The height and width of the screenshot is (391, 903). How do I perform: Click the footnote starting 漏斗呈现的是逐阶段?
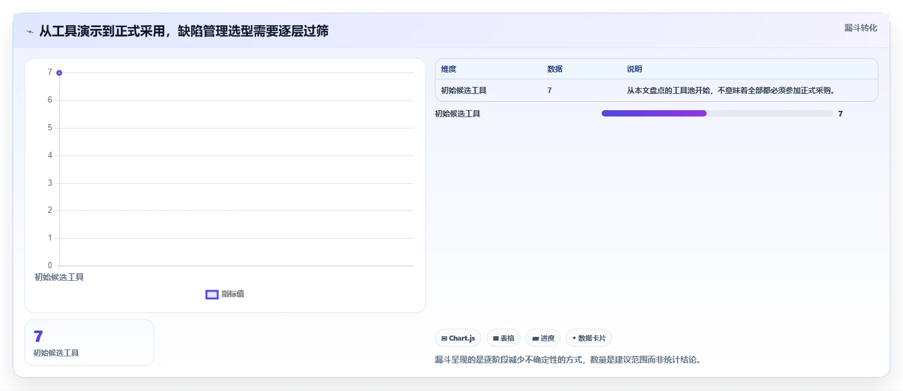pyautogui.click(x=568, y=360)
